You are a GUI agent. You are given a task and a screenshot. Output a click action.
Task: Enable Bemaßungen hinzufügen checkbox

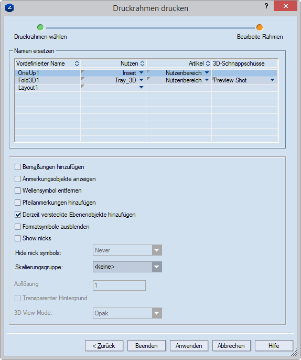coord(18,167)
